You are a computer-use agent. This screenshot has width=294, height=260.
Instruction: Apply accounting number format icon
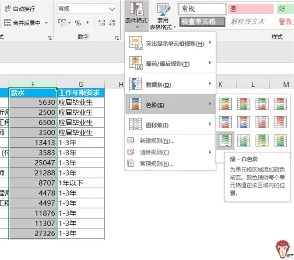(62, 23)
